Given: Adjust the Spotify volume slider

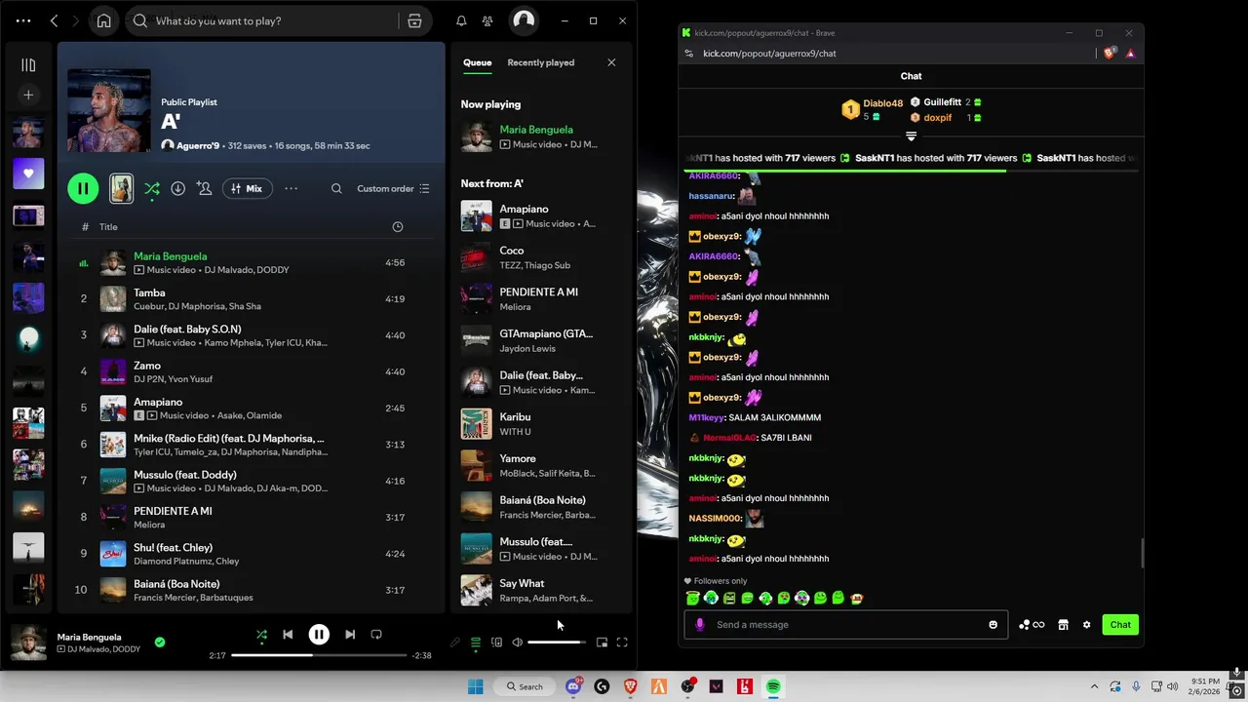Looking at the screenshot, I should click(x=557, y=643).
